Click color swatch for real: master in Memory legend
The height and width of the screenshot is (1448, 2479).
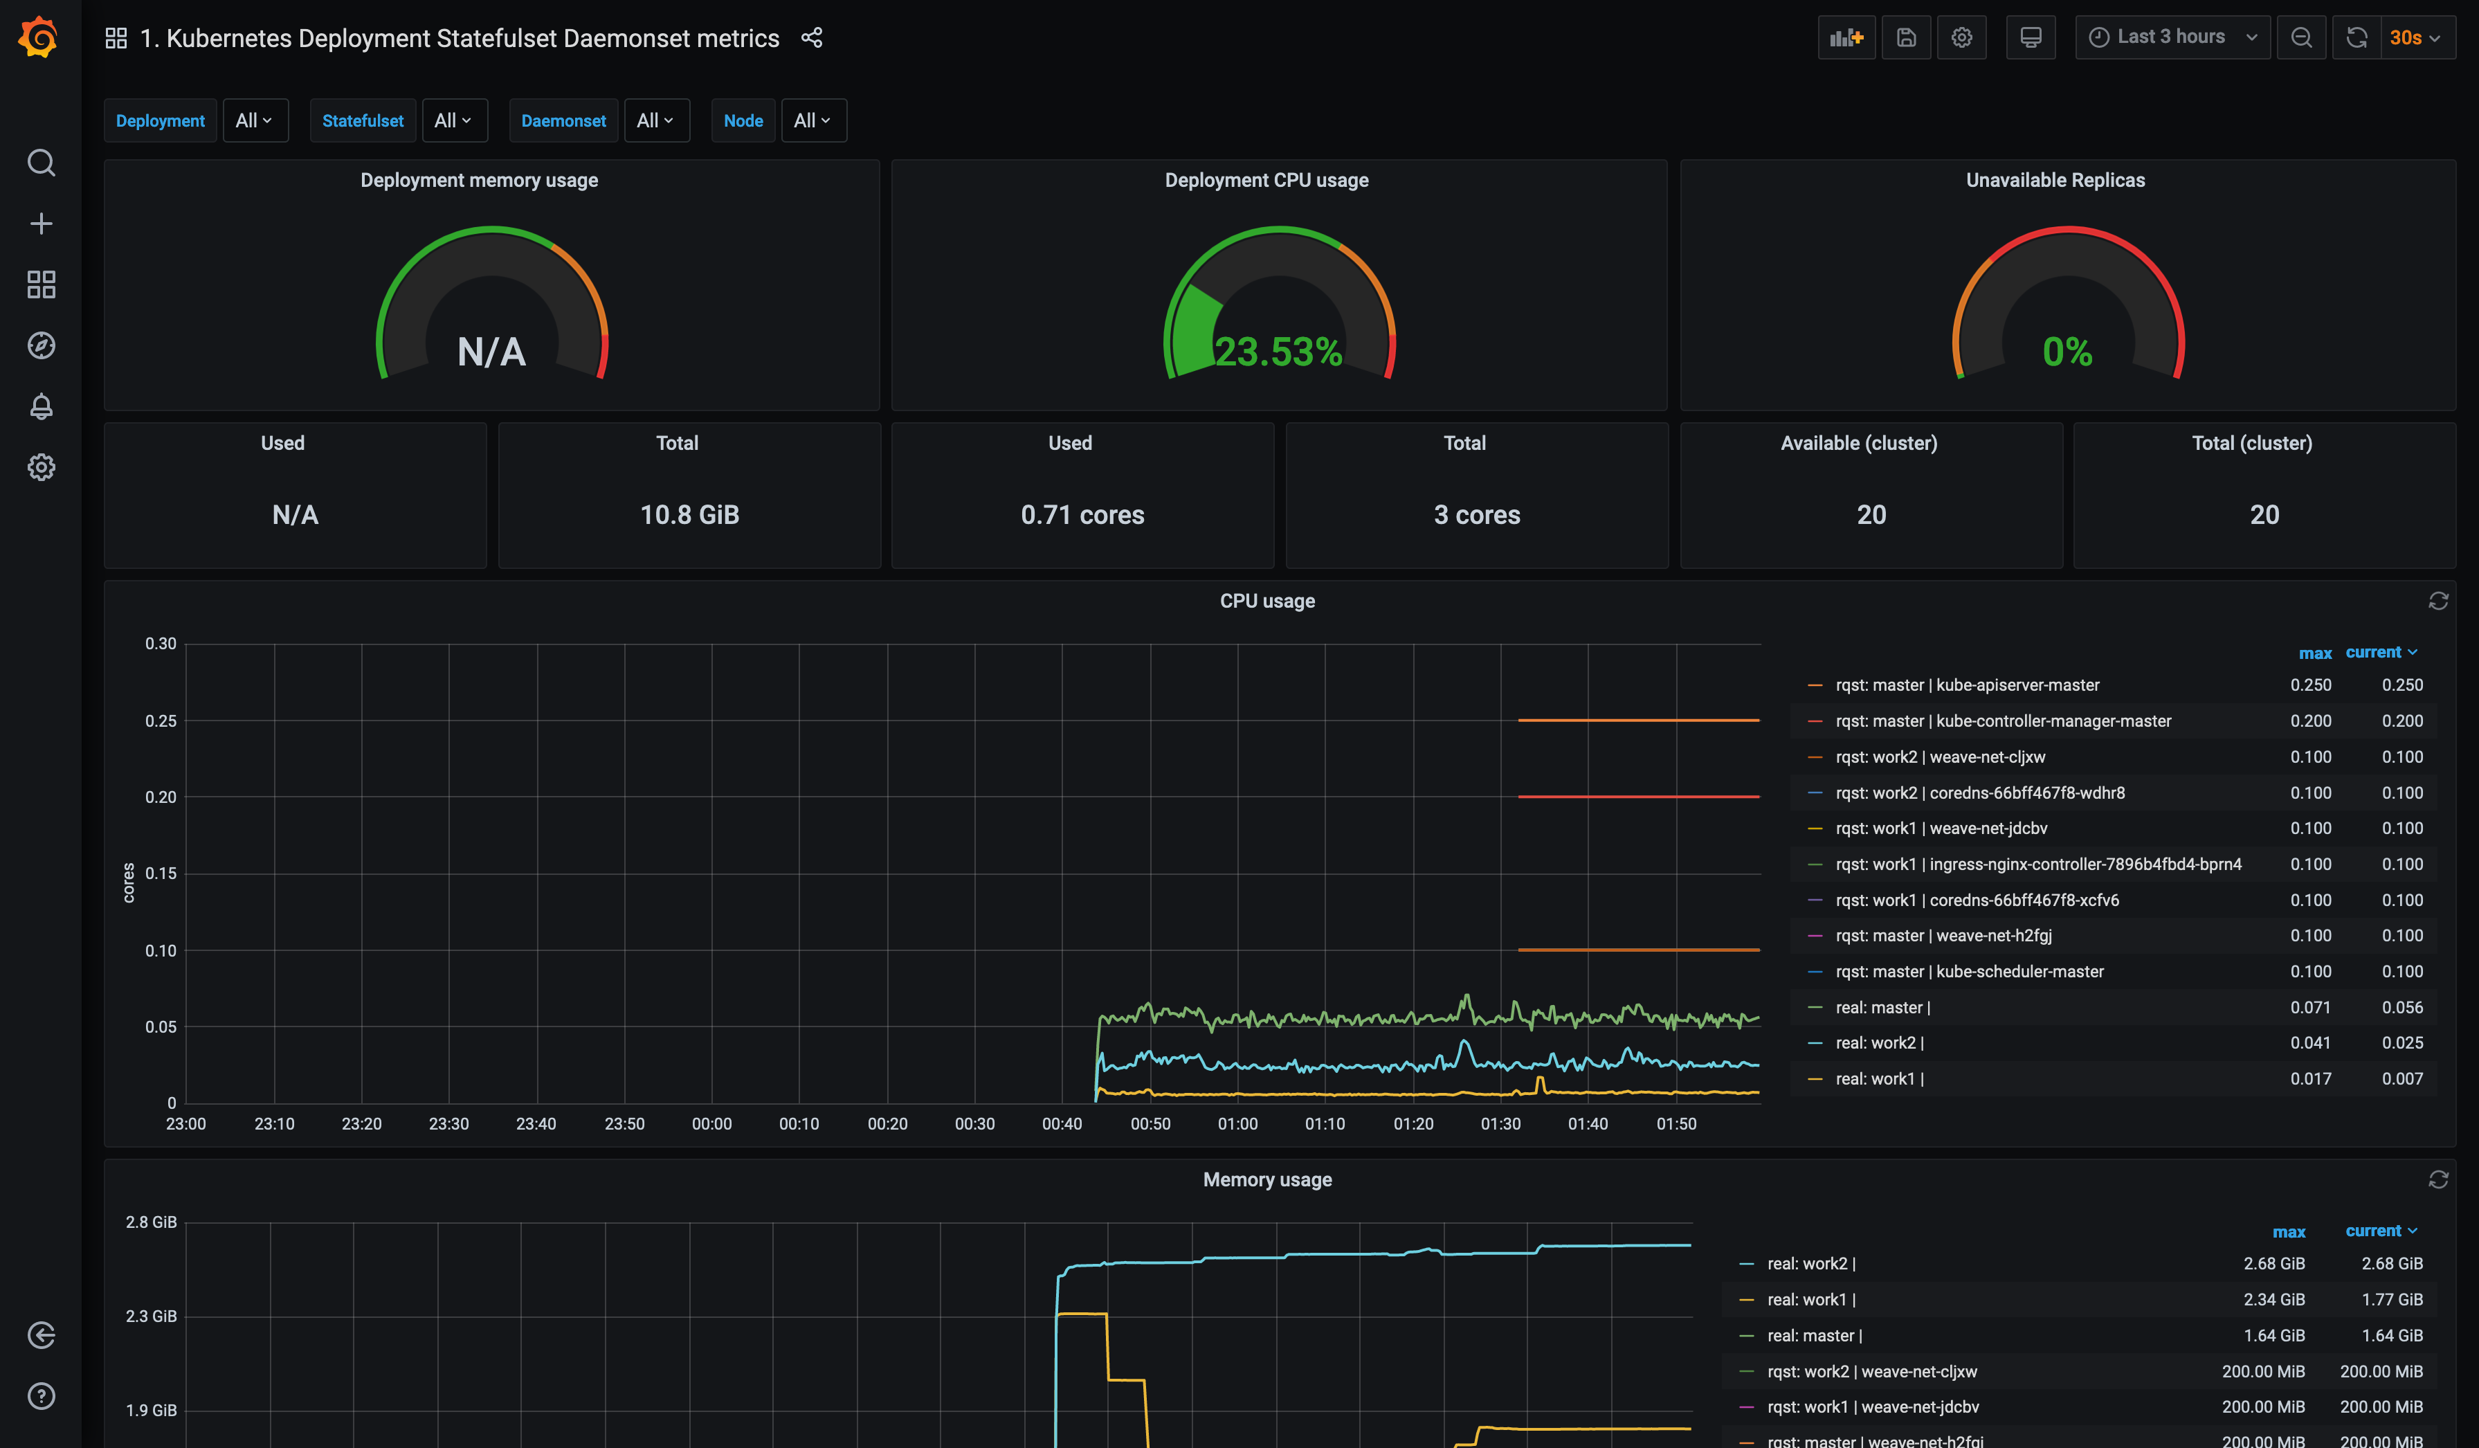pos(1746,1336)
